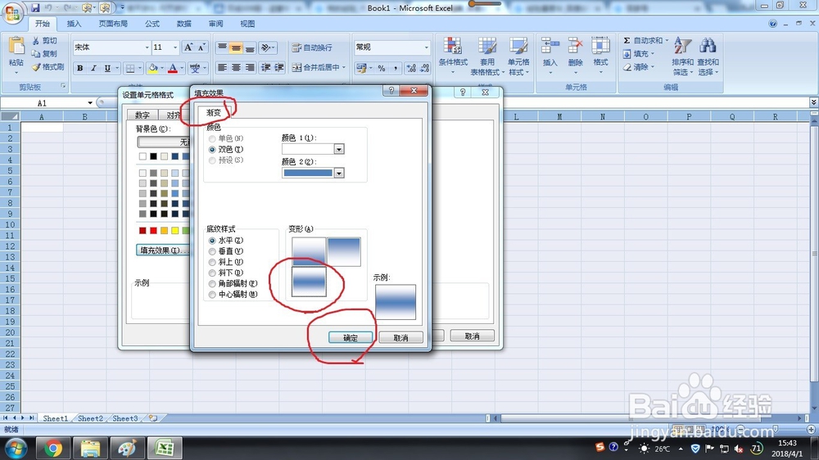
Task: Expand the AutoSum dropdown arrow
Action: [x=667, y=40]
